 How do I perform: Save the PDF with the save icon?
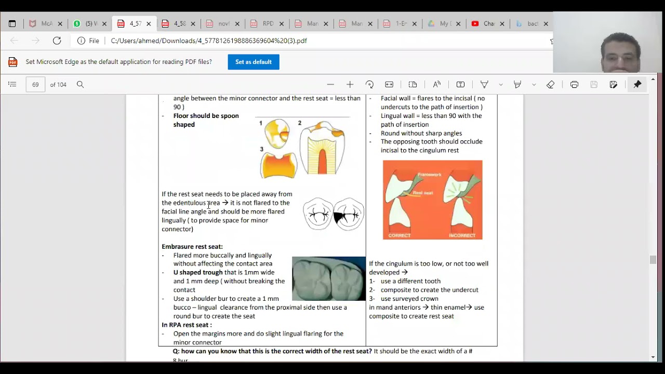[594, 85]
